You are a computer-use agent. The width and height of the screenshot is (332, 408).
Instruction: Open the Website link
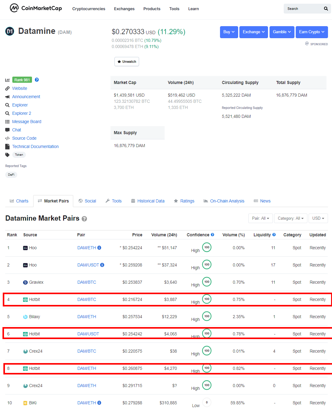pyautogui.click(x=20, y=88)
